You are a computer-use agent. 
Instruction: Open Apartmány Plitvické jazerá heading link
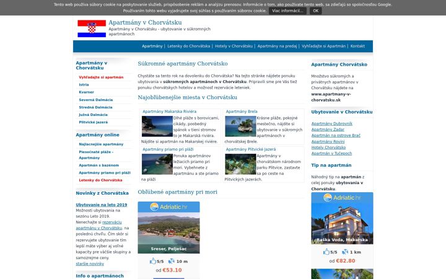[x=251, y=149]
